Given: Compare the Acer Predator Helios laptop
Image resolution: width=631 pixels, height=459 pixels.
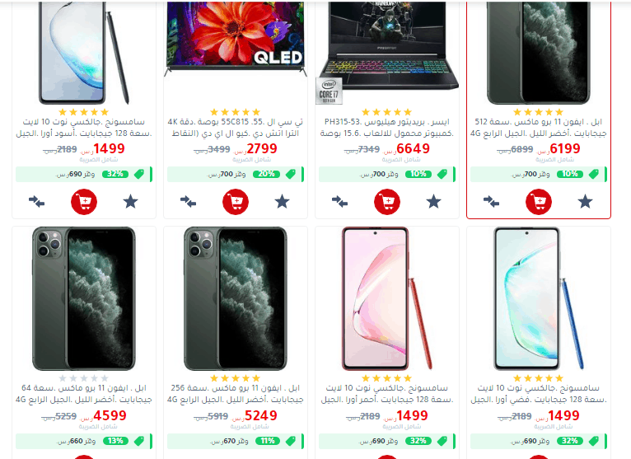Looking at the screenshot, I should 339,201.
